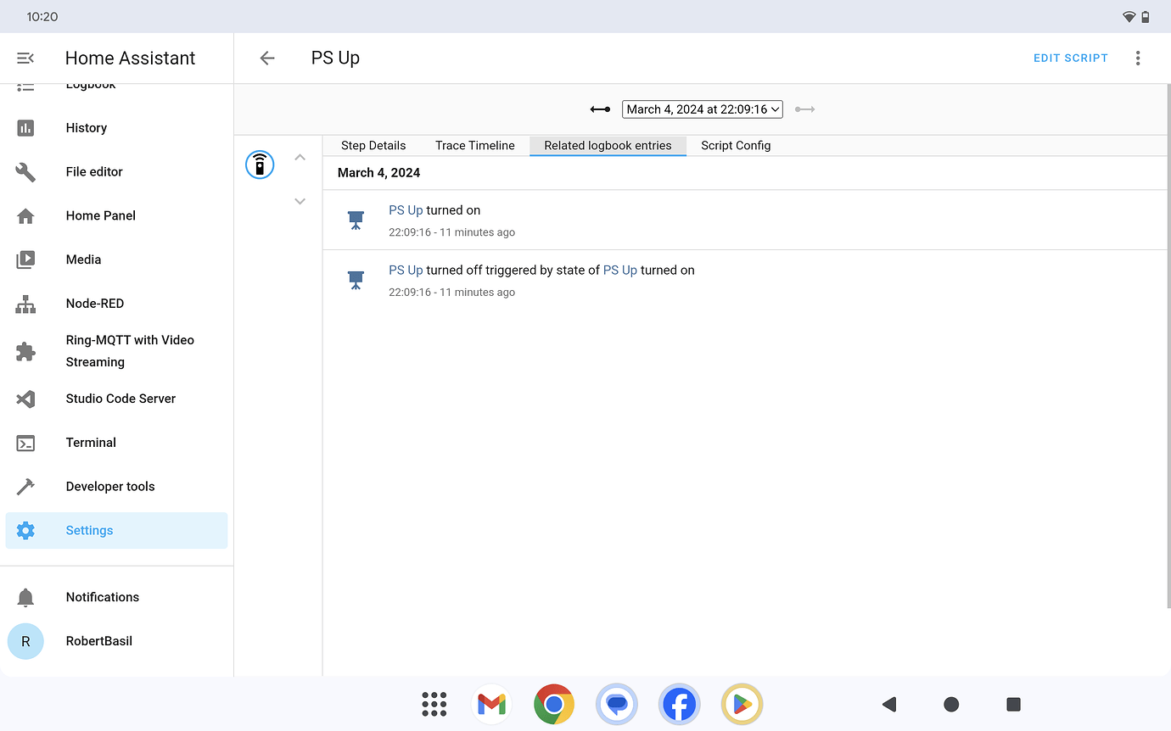Open the Developer tools hammer icon
Viewport: 1171px width, 731px height.
[x=25, y=487]
